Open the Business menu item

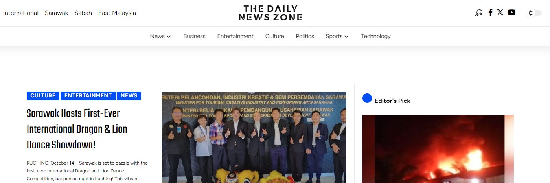(194, 36)
